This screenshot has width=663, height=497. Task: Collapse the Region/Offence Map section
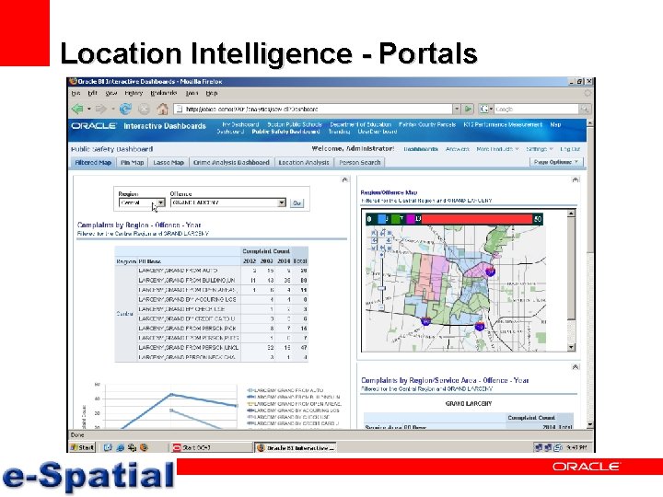575,180
